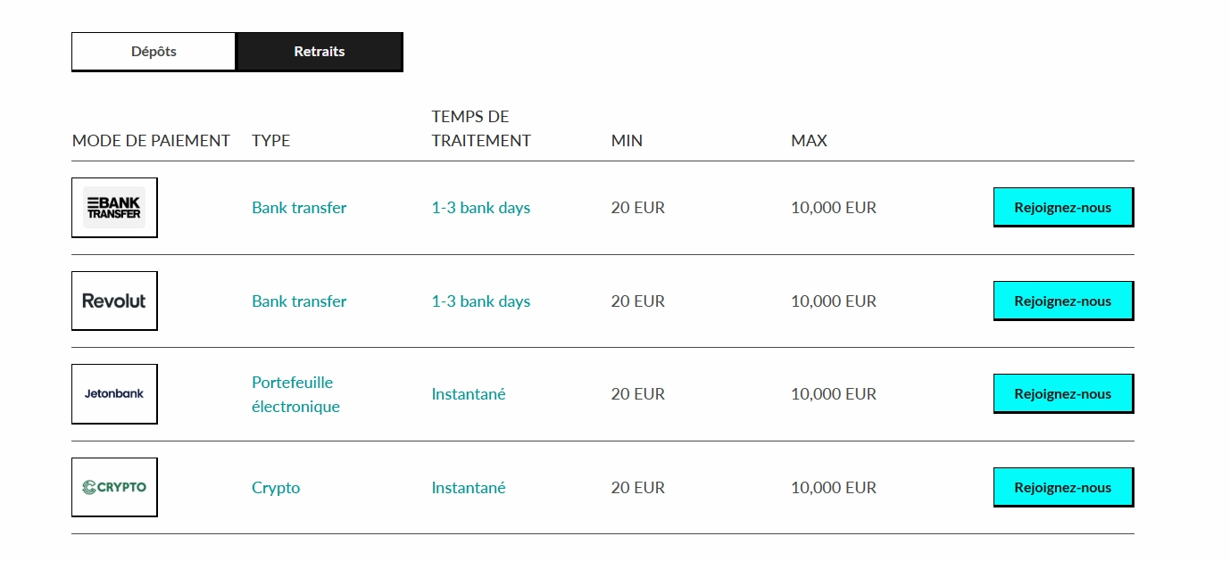The height and width of the screenshot is (561, 1230).
Task: Click Instantané in the Jetonbank row
Action: pos(469,394)
